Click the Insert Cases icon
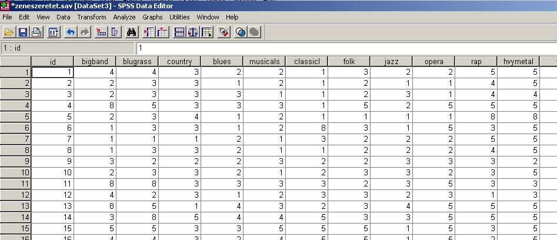The width and height of the screenshot is (557, 240). pyautogui.click(x=148, y=32)
